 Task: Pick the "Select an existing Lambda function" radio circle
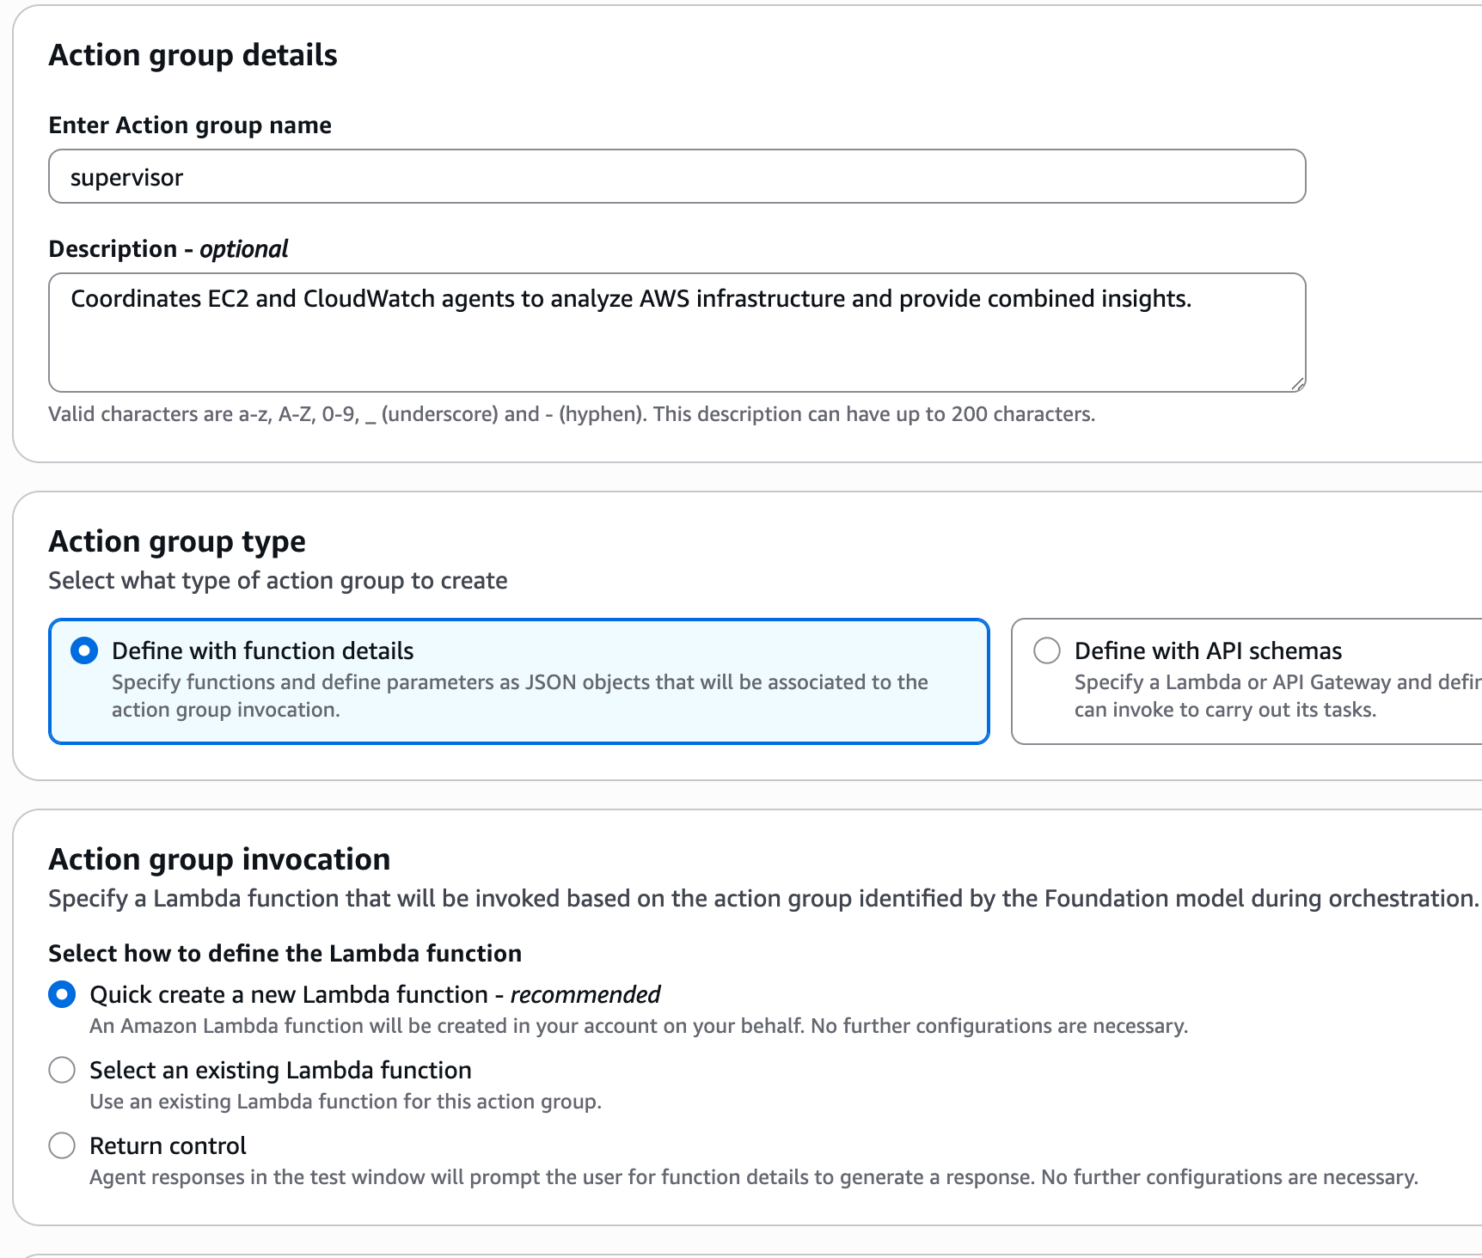click(x=62, y=1071)
